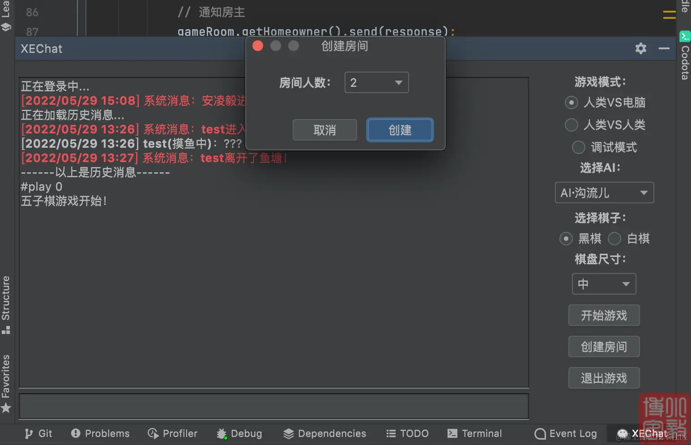This screenshot has height=445, width=691.
Task: Click the Problems warning icon
Action: click(76, 433)
